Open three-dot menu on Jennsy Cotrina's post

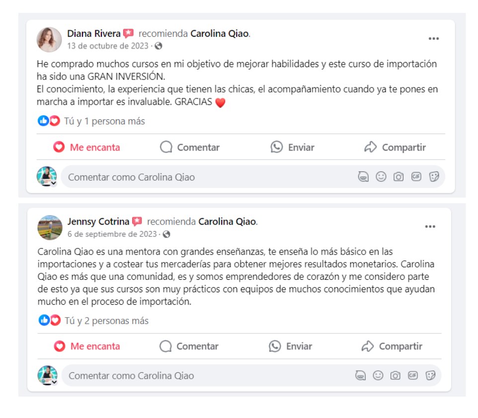(x=430, y=227)
